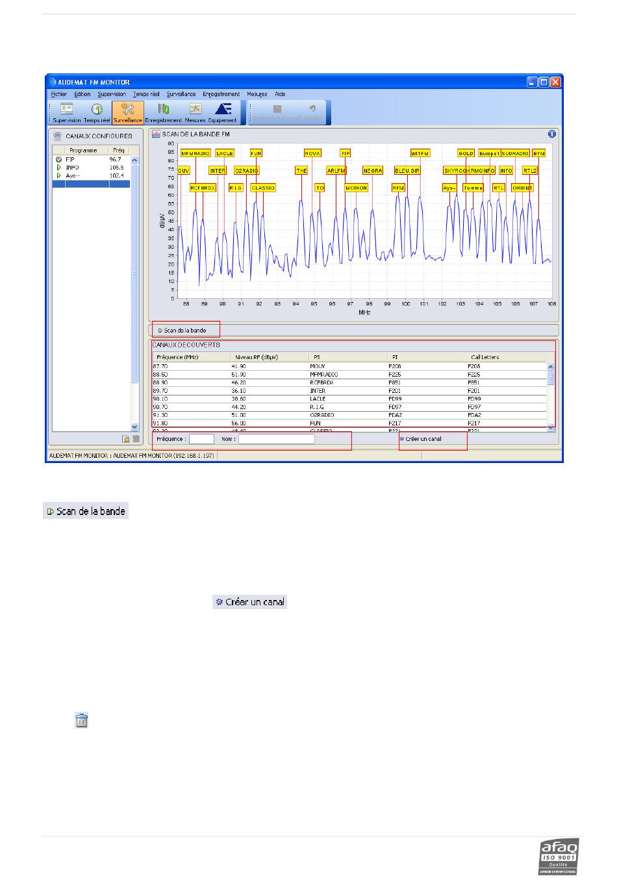Open the Supervision menu in the menu bar
The image size is (617, 889).
click(x=112, y=94)
